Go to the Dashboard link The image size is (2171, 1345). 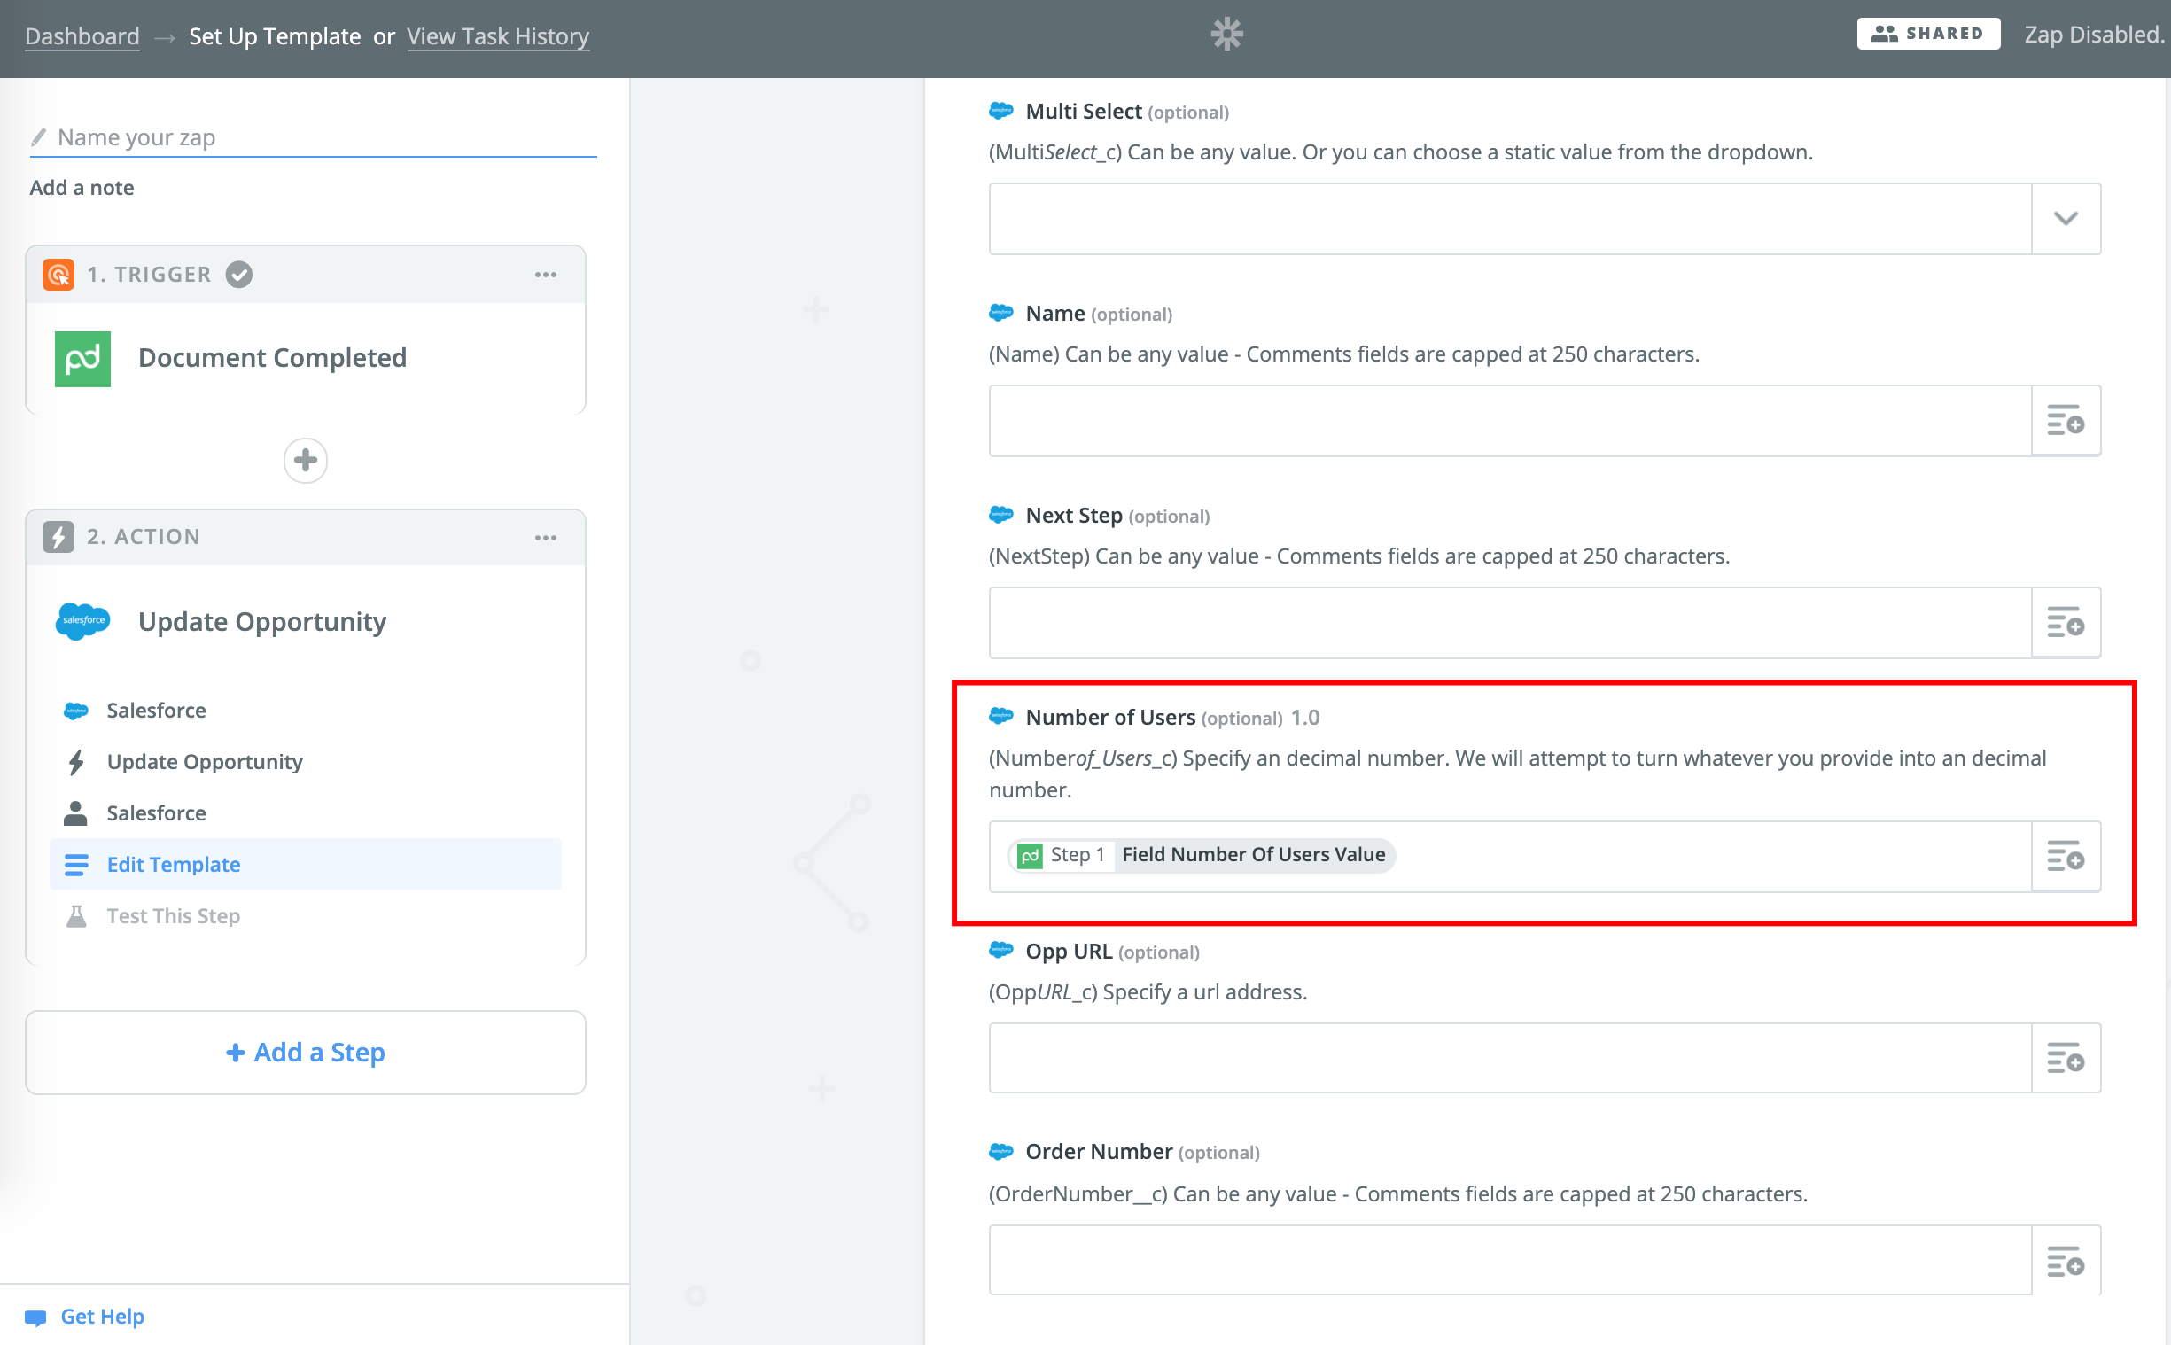coord(82,36)
